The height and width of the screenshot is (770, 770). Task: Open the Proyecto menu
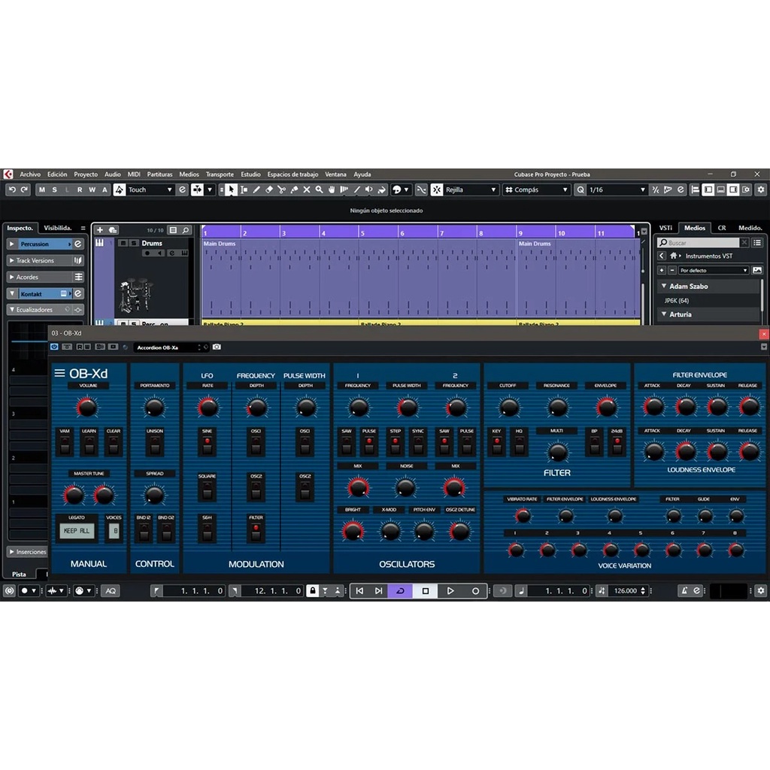[x=86, y=174]
